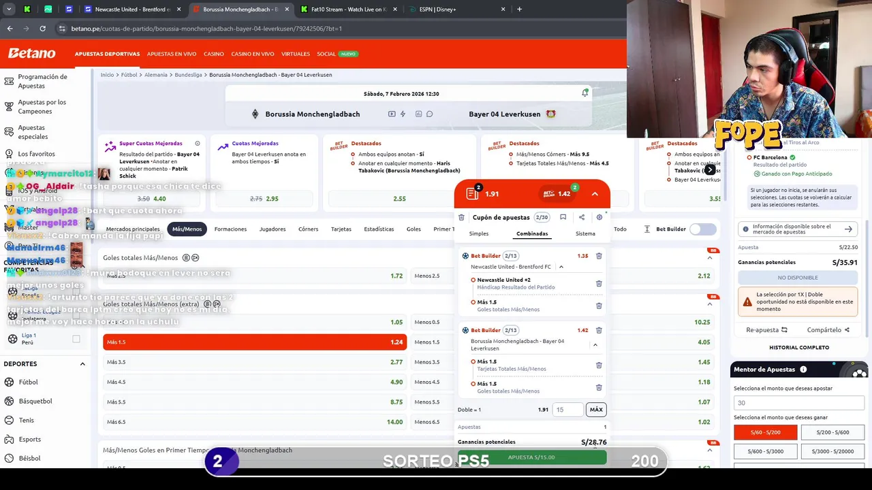Image resolution: width=872 pixels, height=490 pixels.
Task: Collapse Newcastle United - Brentford FC selections
Action: [x=561, y=267]
